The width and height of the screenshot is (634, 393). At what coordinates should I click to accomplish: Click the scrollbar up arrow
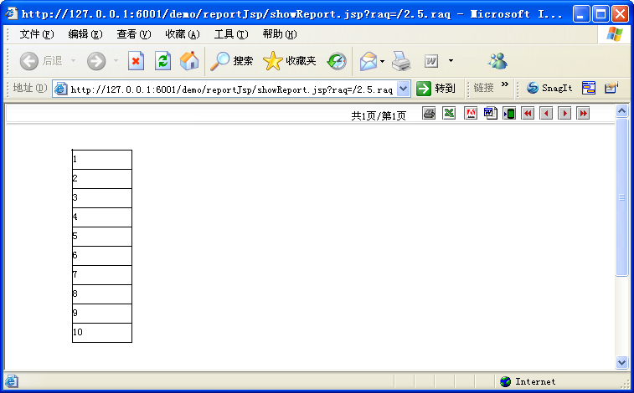621,110
